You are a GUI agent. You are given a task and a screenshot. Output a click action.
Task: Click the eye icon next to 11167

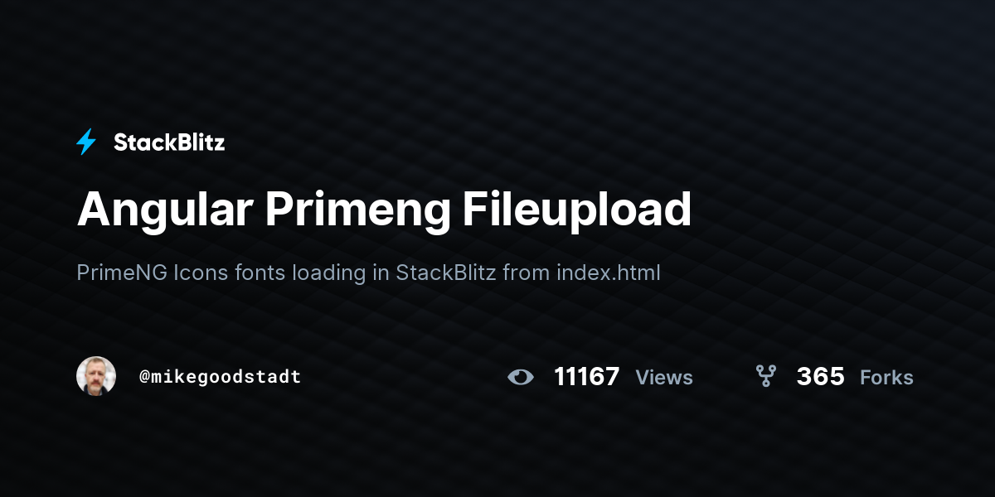tap(521, 377)
